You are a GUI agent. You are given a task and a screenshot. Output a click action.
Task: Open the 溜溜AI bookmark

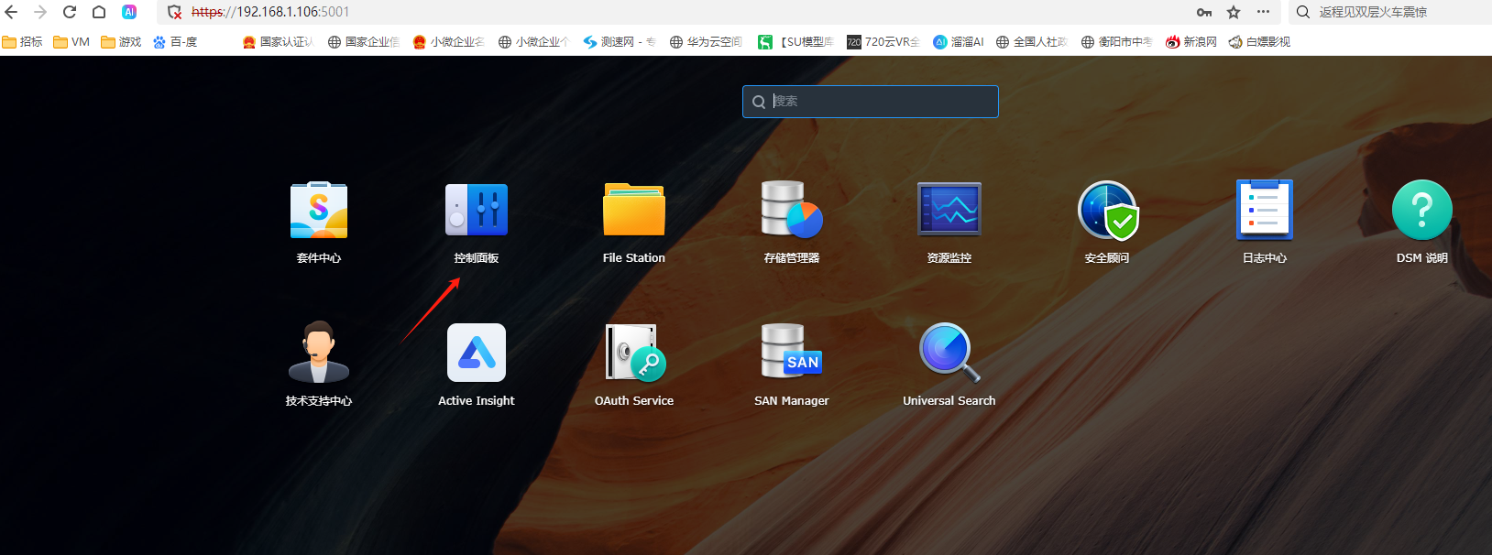(959, 42)
